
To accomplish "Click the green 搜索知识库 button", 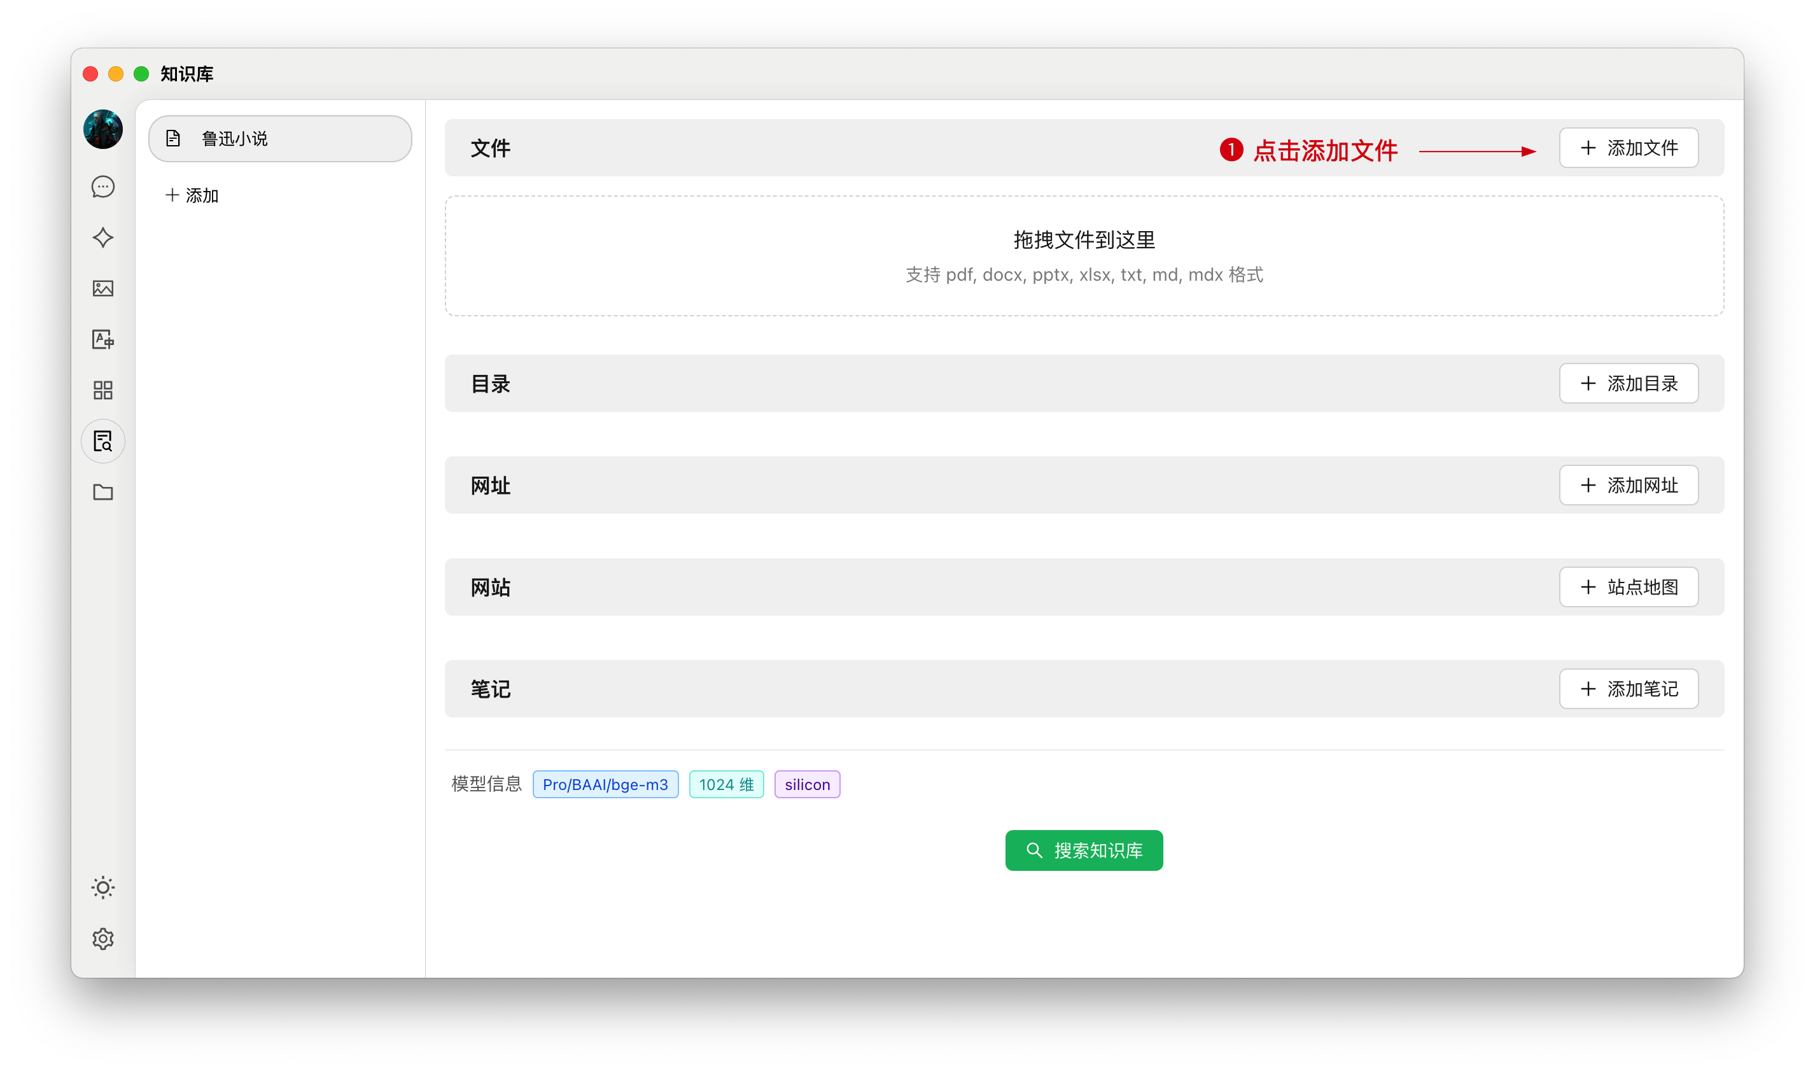I will [1084, 850].
